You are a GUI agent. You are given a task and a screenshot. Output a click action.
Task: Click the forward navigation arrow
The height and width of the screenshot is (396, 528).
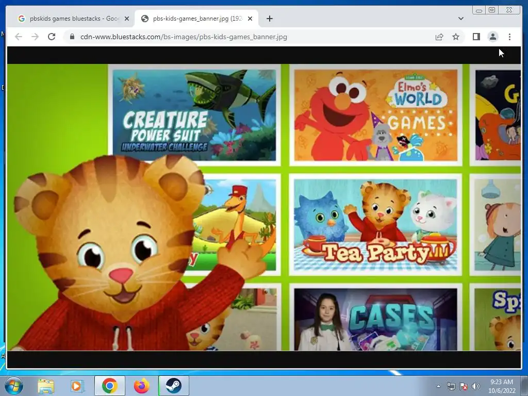click(x=35, y=37)
